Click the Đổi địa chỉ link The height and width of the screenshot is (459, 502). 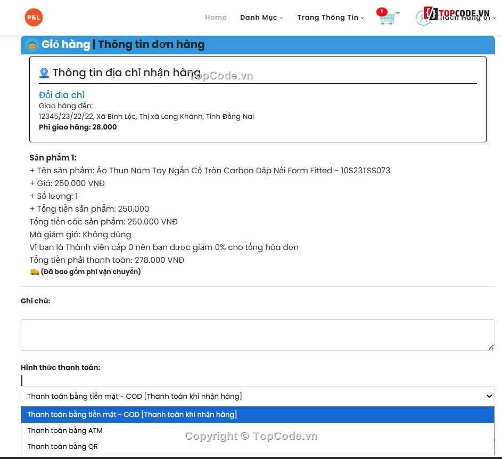coord(61,94)
